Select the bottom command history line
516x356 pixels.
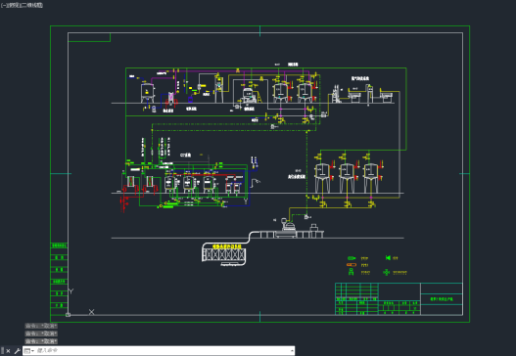click(x=41, y=341)
